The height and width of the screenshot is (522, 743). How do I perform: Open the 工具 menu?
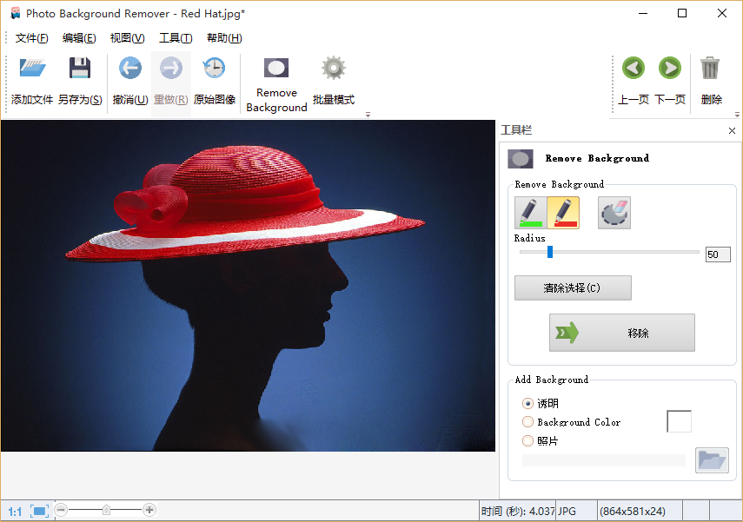[176, 38]
